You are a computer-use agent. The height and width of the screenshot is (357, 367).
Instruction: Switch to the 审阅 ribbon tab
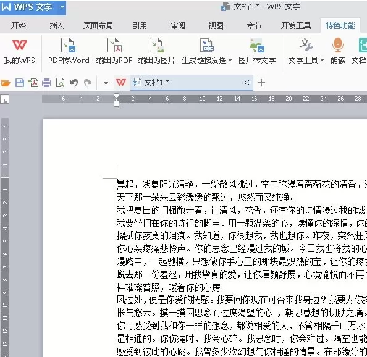178,25
